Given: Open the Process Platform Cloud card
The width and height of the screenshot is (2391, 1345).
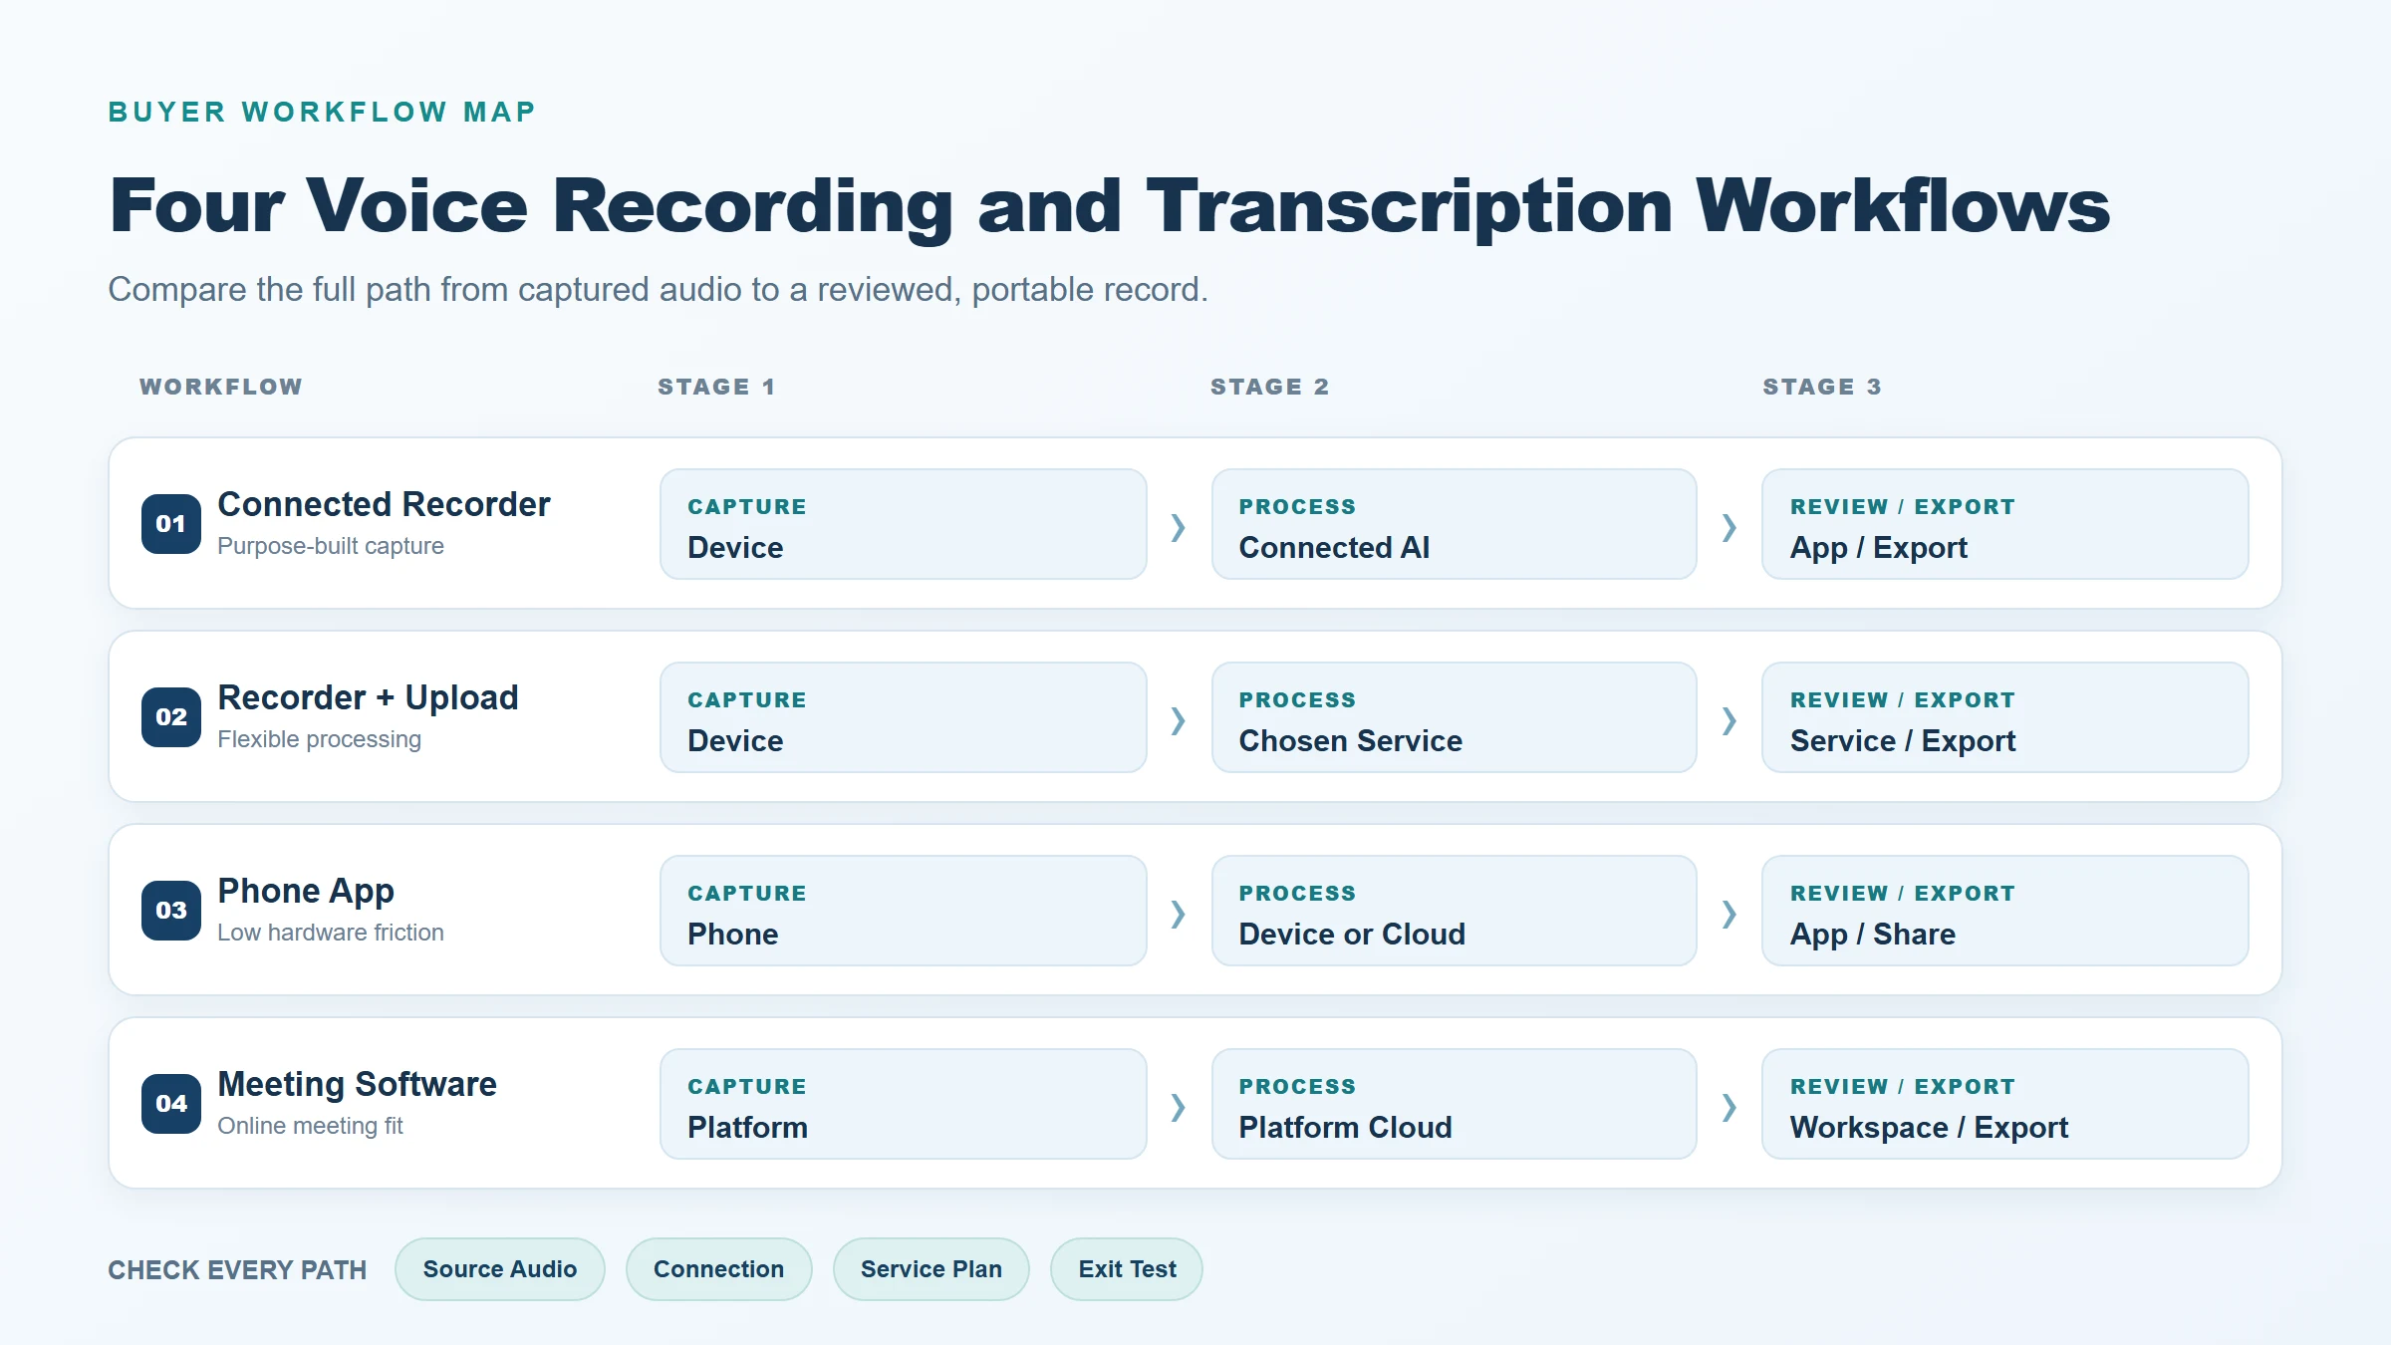Looking at the screenshot, I should click(x=1455, y=1104).
